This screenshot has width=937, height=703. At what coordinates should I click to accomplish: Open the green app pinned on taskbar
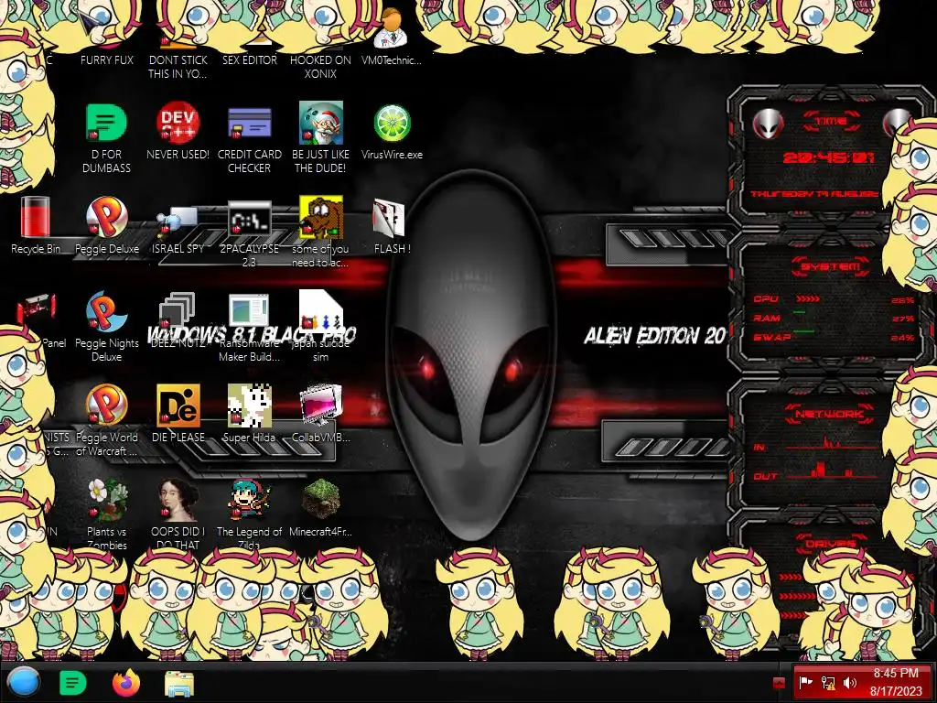[x=72, y=683]
